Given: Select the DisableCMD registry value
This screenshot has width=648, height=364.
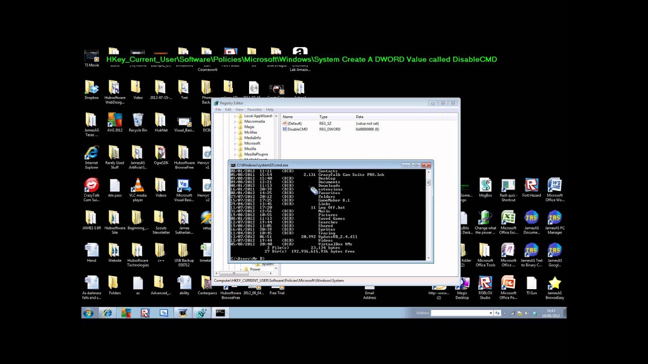Looking at the screenshot, I should tap(297, 129).
